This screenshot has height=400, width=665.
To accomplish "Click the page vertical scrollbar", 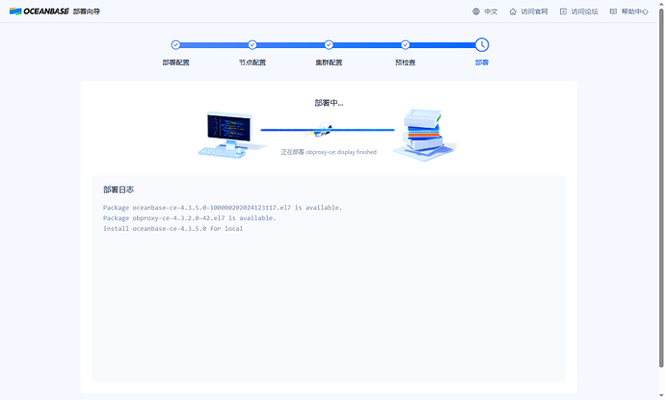I will click(x=661, y=187).
